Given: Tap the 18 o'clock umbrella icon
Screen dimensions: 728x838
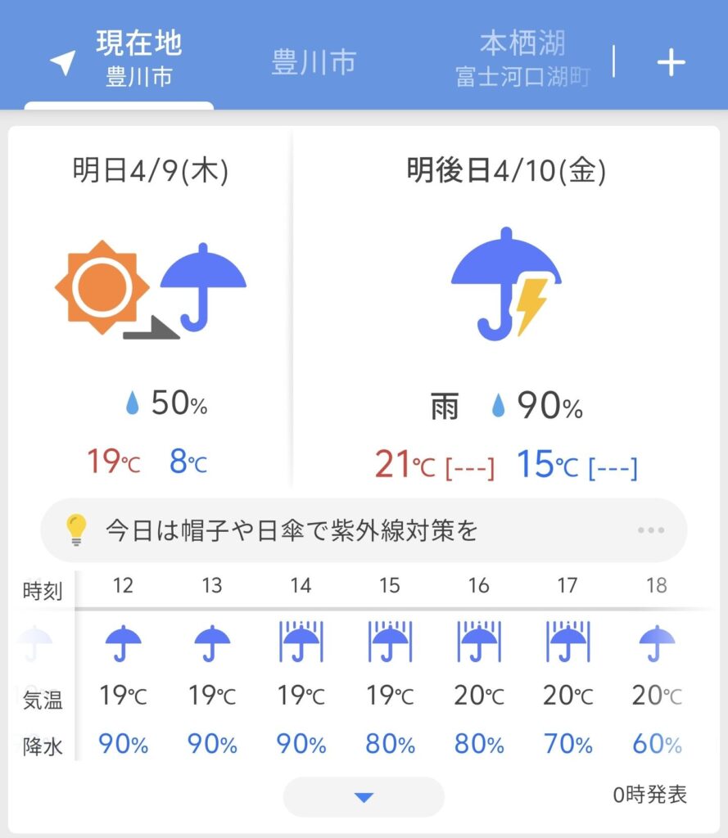Looking at the screenshot, I should [x=656, y=643].
